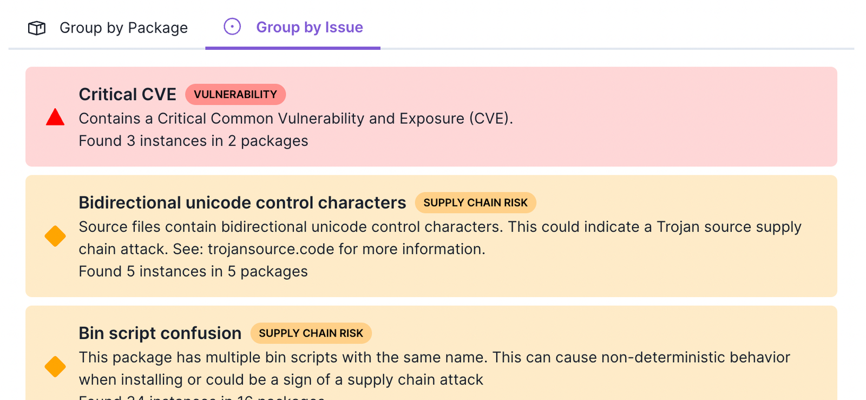Click the circled dot issue icon
The width and height of the screenshot is (866, 400).
(232, 27)
